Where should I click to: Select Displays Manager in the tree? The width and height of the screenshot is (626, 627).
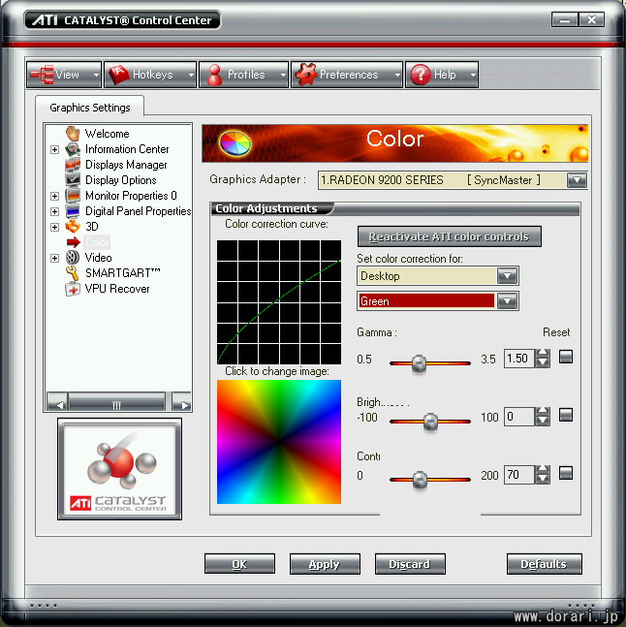(126, 165)
